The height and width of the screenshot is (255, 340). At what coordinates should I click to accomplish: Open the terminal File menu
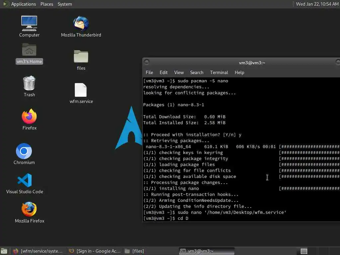click(x=149, y=72)
